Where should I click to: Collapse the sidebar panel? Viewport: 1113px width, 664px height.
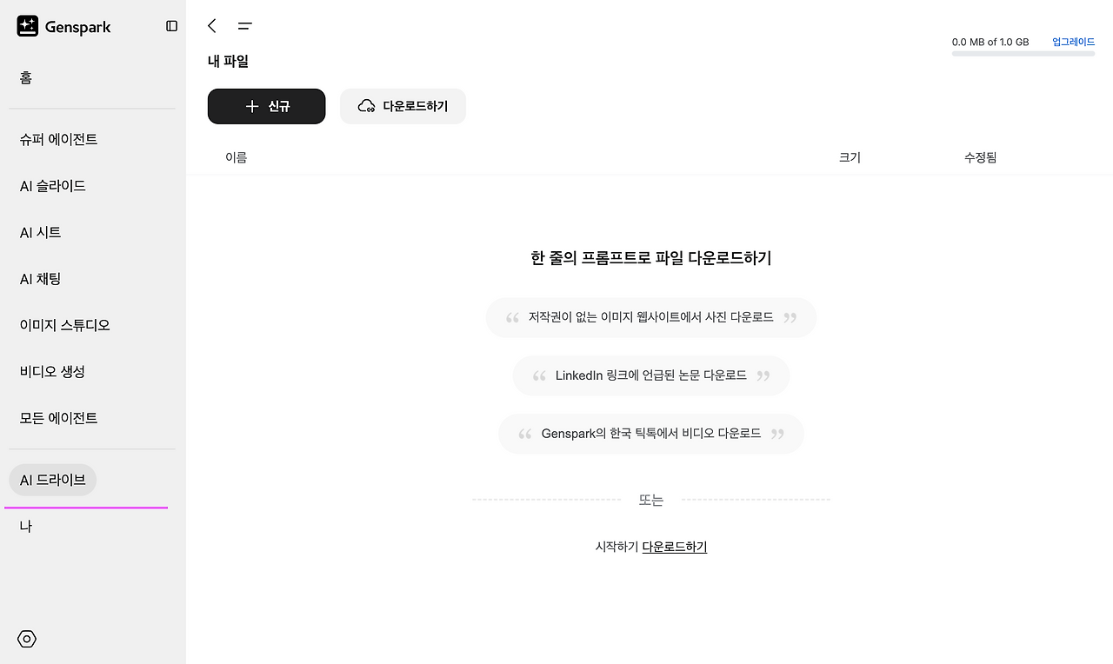170,26
